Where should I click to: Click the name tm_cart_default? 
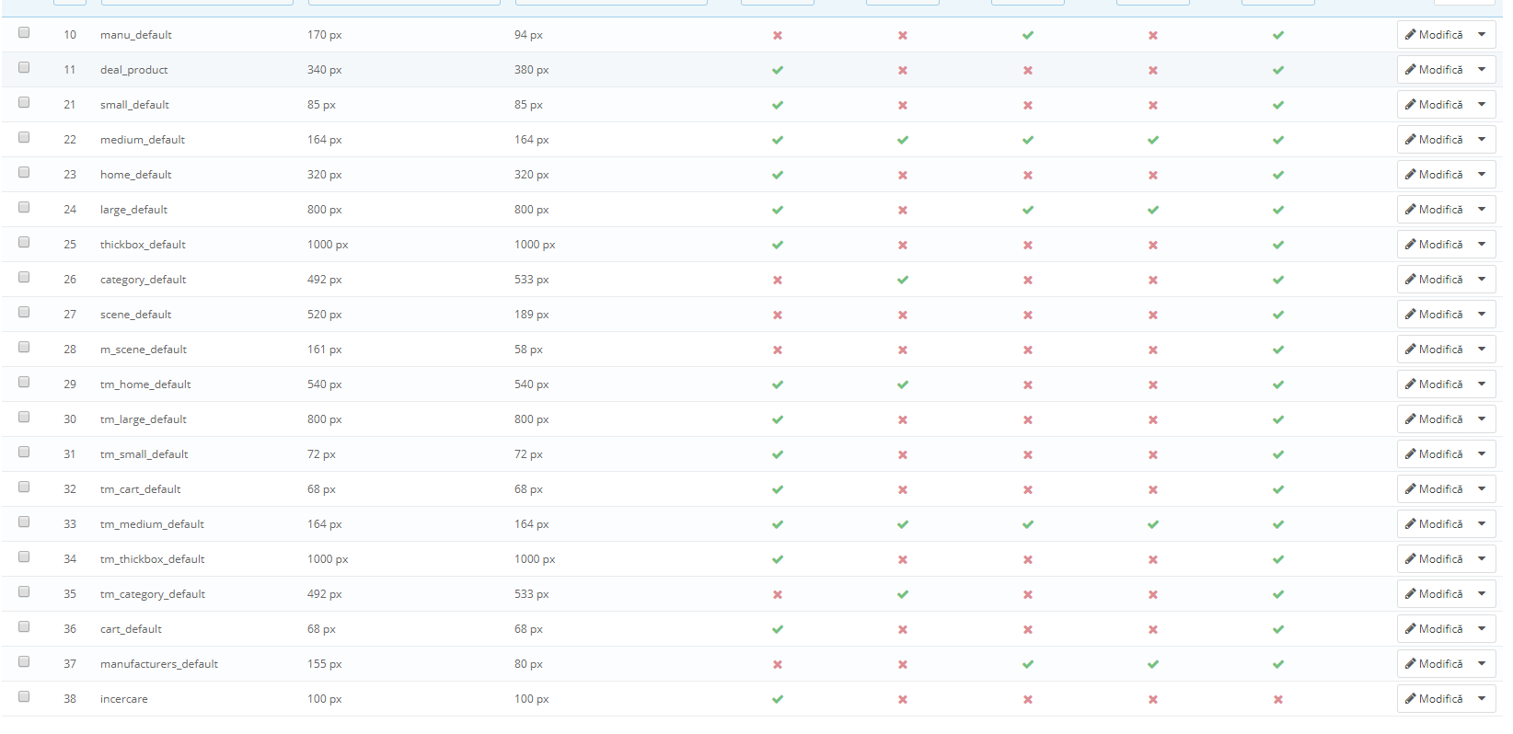coord(141,489)
